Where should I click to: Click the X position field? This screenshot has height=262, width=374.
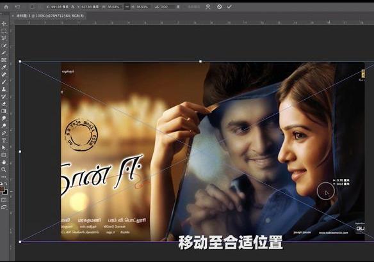click(x=60, y=7)
